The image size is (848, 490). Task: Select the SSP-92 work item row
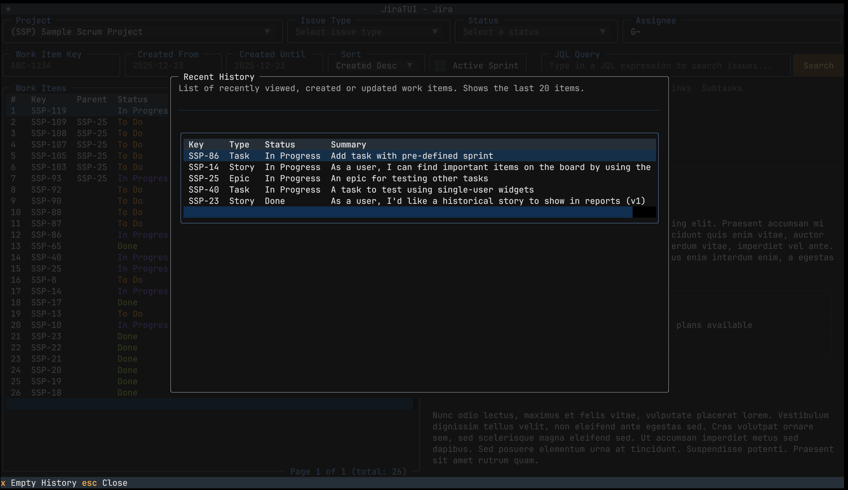(x=87, y=189)
